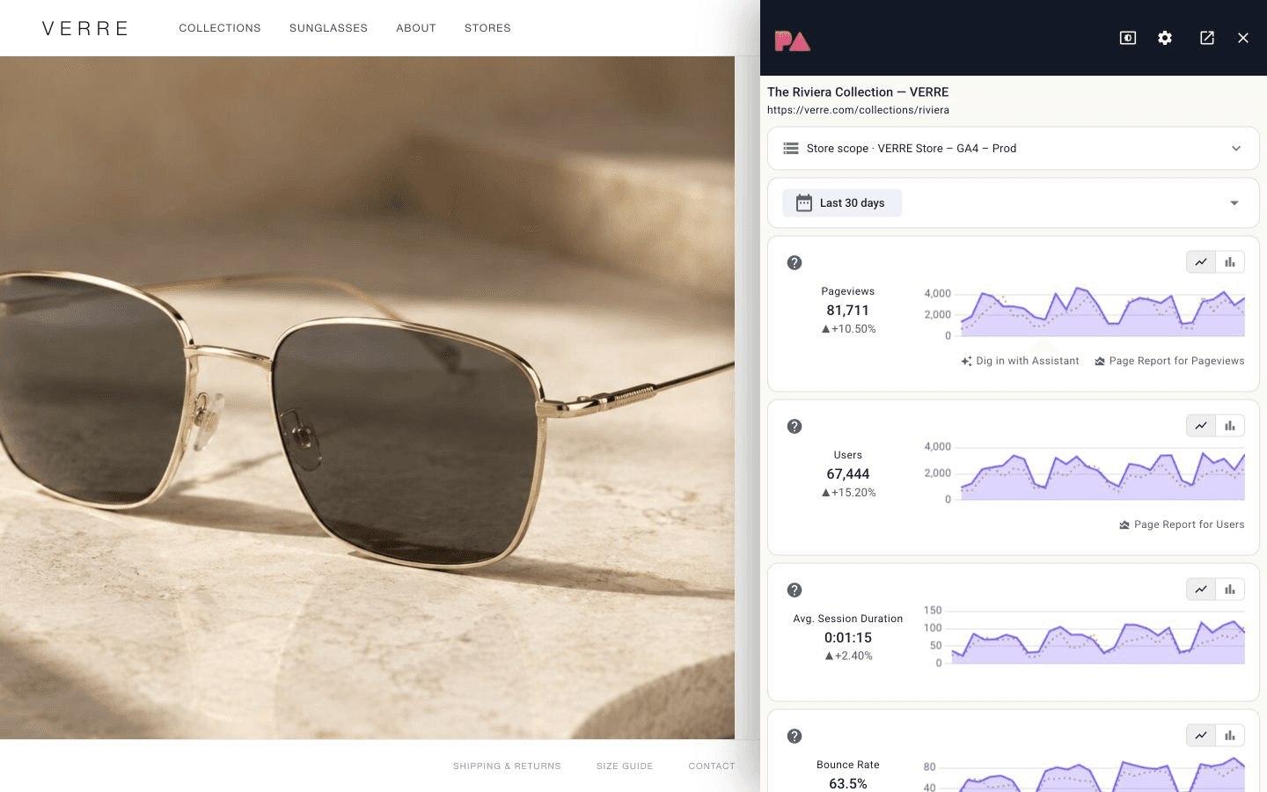The width and height of the screenshot is (1267, 792).
Task: Switch Users card to bar chart
Action: coord(1230,426)
